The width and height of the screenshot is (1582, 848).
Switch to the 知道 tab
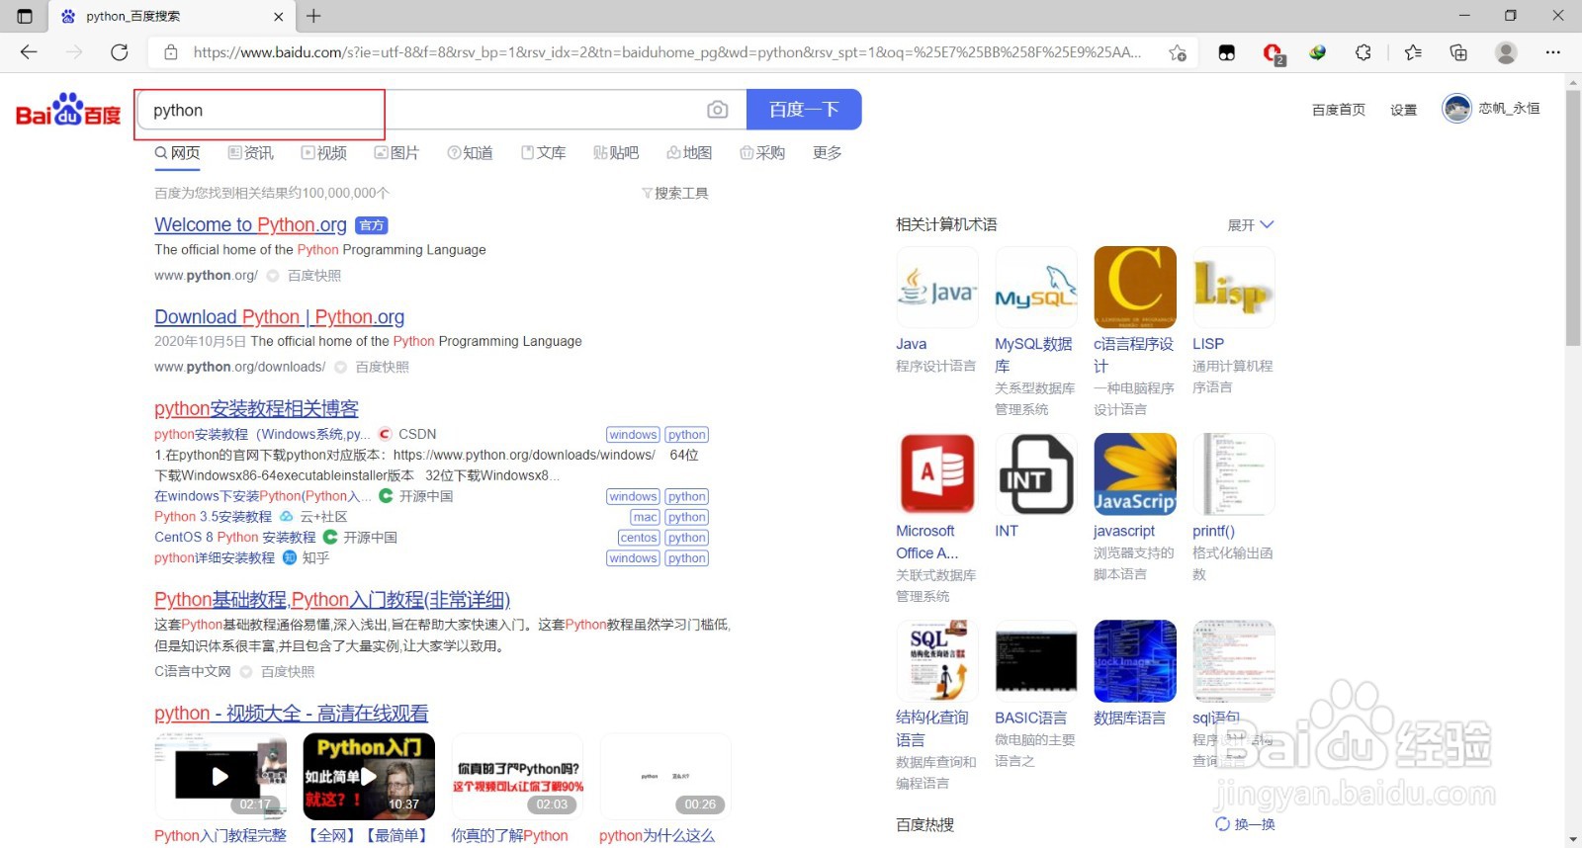click(x=470, y=153)
